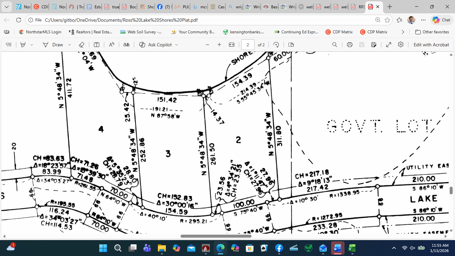Screen dimensions: 455x256
Task: Start Read Aloud for the document
Action: click(111, 44)
